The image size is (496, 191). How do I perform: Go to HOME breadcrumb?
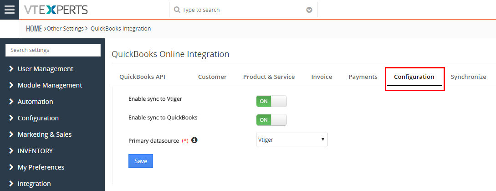pyautogui.click(x=34, y=29)
